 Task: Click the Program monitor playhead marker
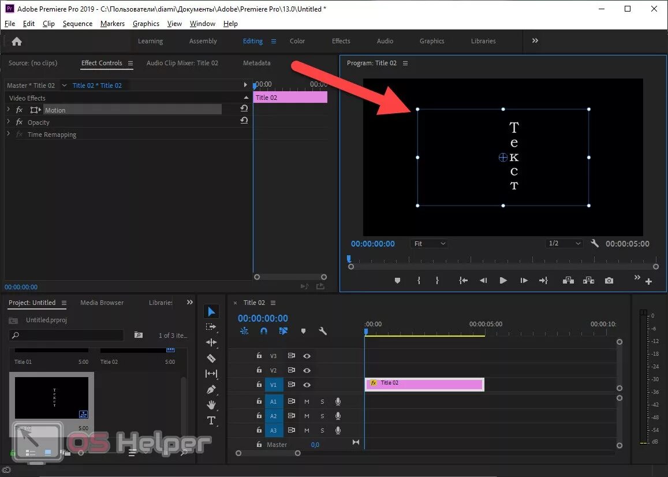tap(349, 258)
